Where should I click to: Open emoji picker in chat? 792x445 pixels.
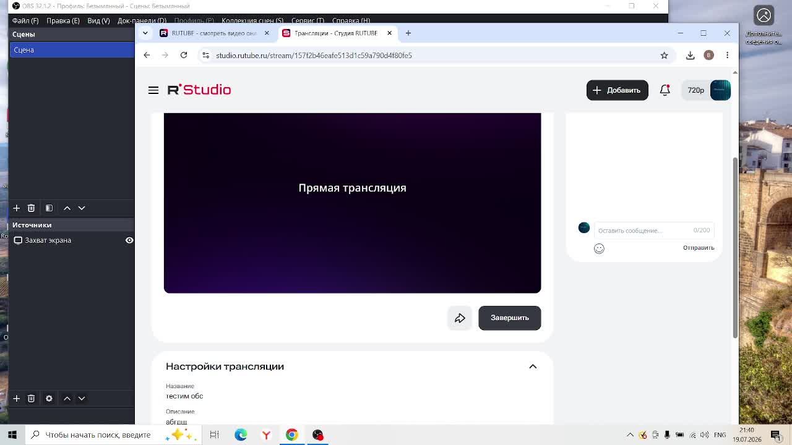pyautogui.click(x=599, y=248)
